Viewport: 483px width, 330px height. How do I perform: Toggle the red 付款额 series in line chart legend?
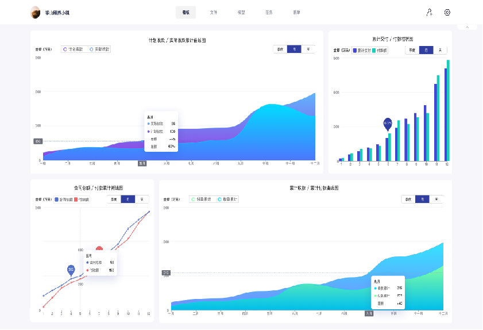(x=82, y=199)
